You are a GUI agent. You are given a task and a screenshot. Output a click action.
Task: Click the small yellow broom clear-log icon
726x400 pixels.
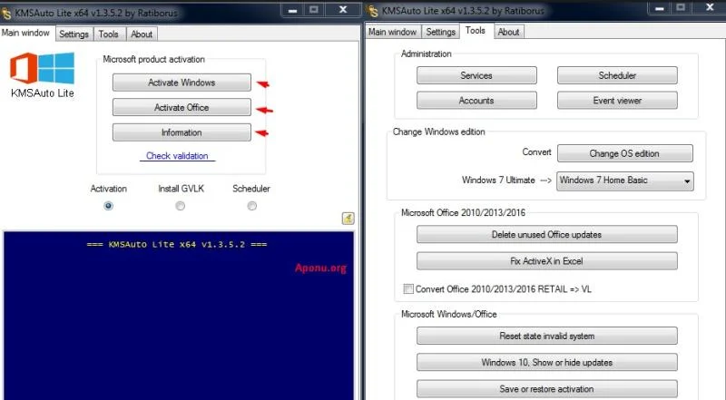(x=348, y=218)
